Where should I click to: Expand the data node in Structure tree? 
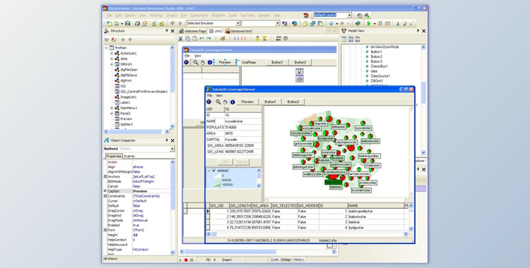pyautogui.click(x=112, y=59)
